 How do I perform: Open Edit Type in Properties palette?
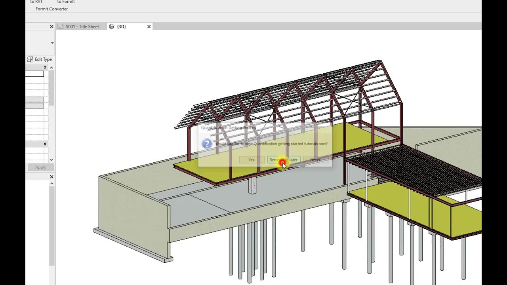click(x=40, y=59)
